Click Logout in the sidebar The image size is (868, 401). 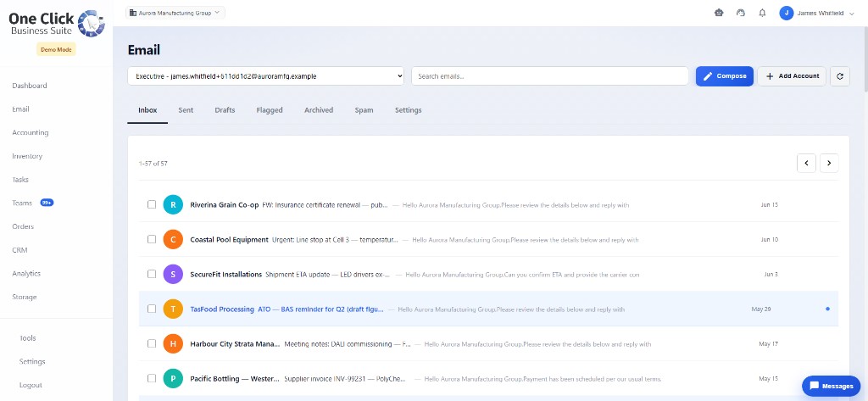tap(31, 385)
